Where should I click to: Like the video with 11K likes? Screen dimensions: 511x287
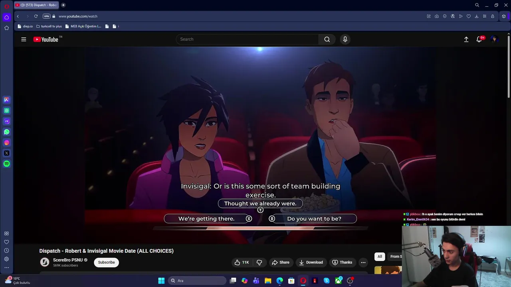pos(242,262)
